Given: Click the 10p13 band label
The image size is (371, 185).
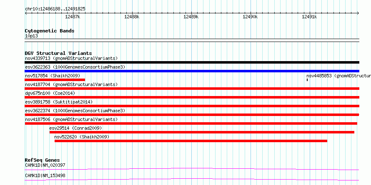Looking at the screenshot, I should coord(31,36).
